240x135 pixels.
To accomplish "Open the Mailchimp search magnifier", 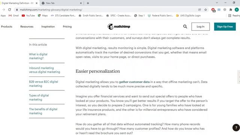I will 185,27.
